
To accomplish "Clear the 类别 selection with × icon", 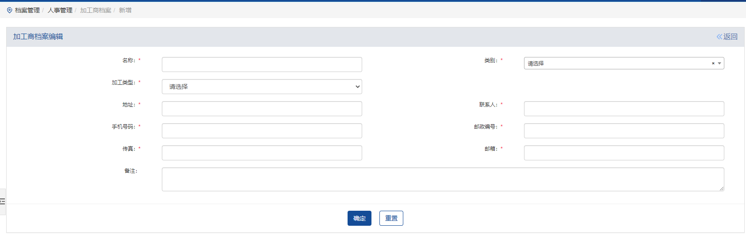I will (x=713, y=64).
